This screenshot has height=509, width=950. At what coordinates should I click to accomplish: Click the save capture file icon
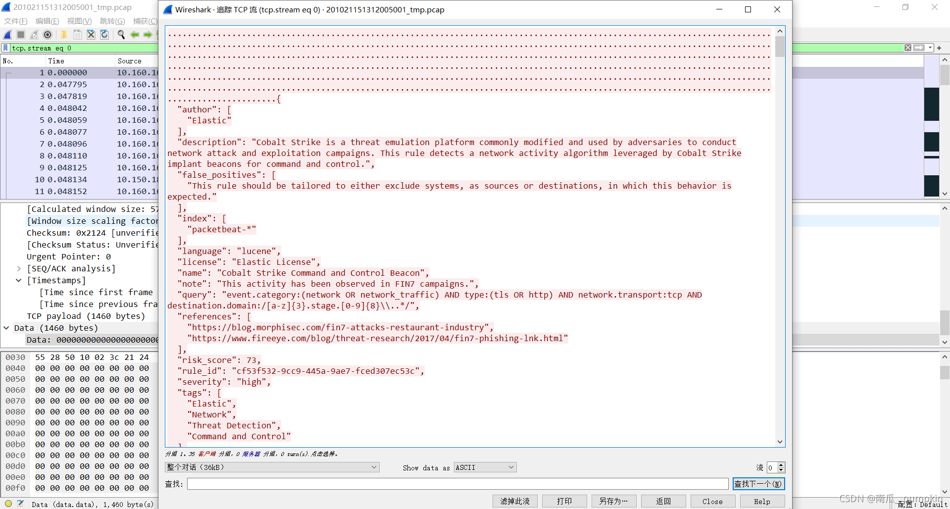point(78,35)
